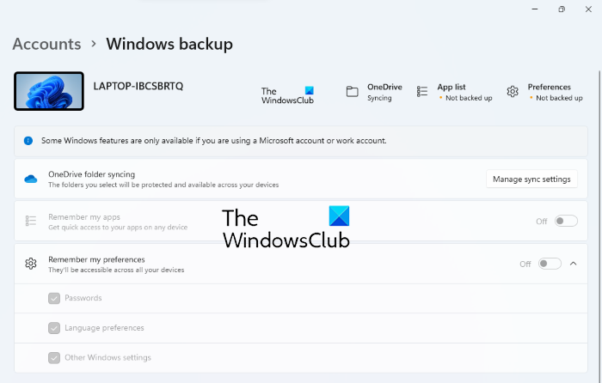Click the blue info icon in notice banner
The width and height of the screenshot is (602, 383).
(28, 141)
